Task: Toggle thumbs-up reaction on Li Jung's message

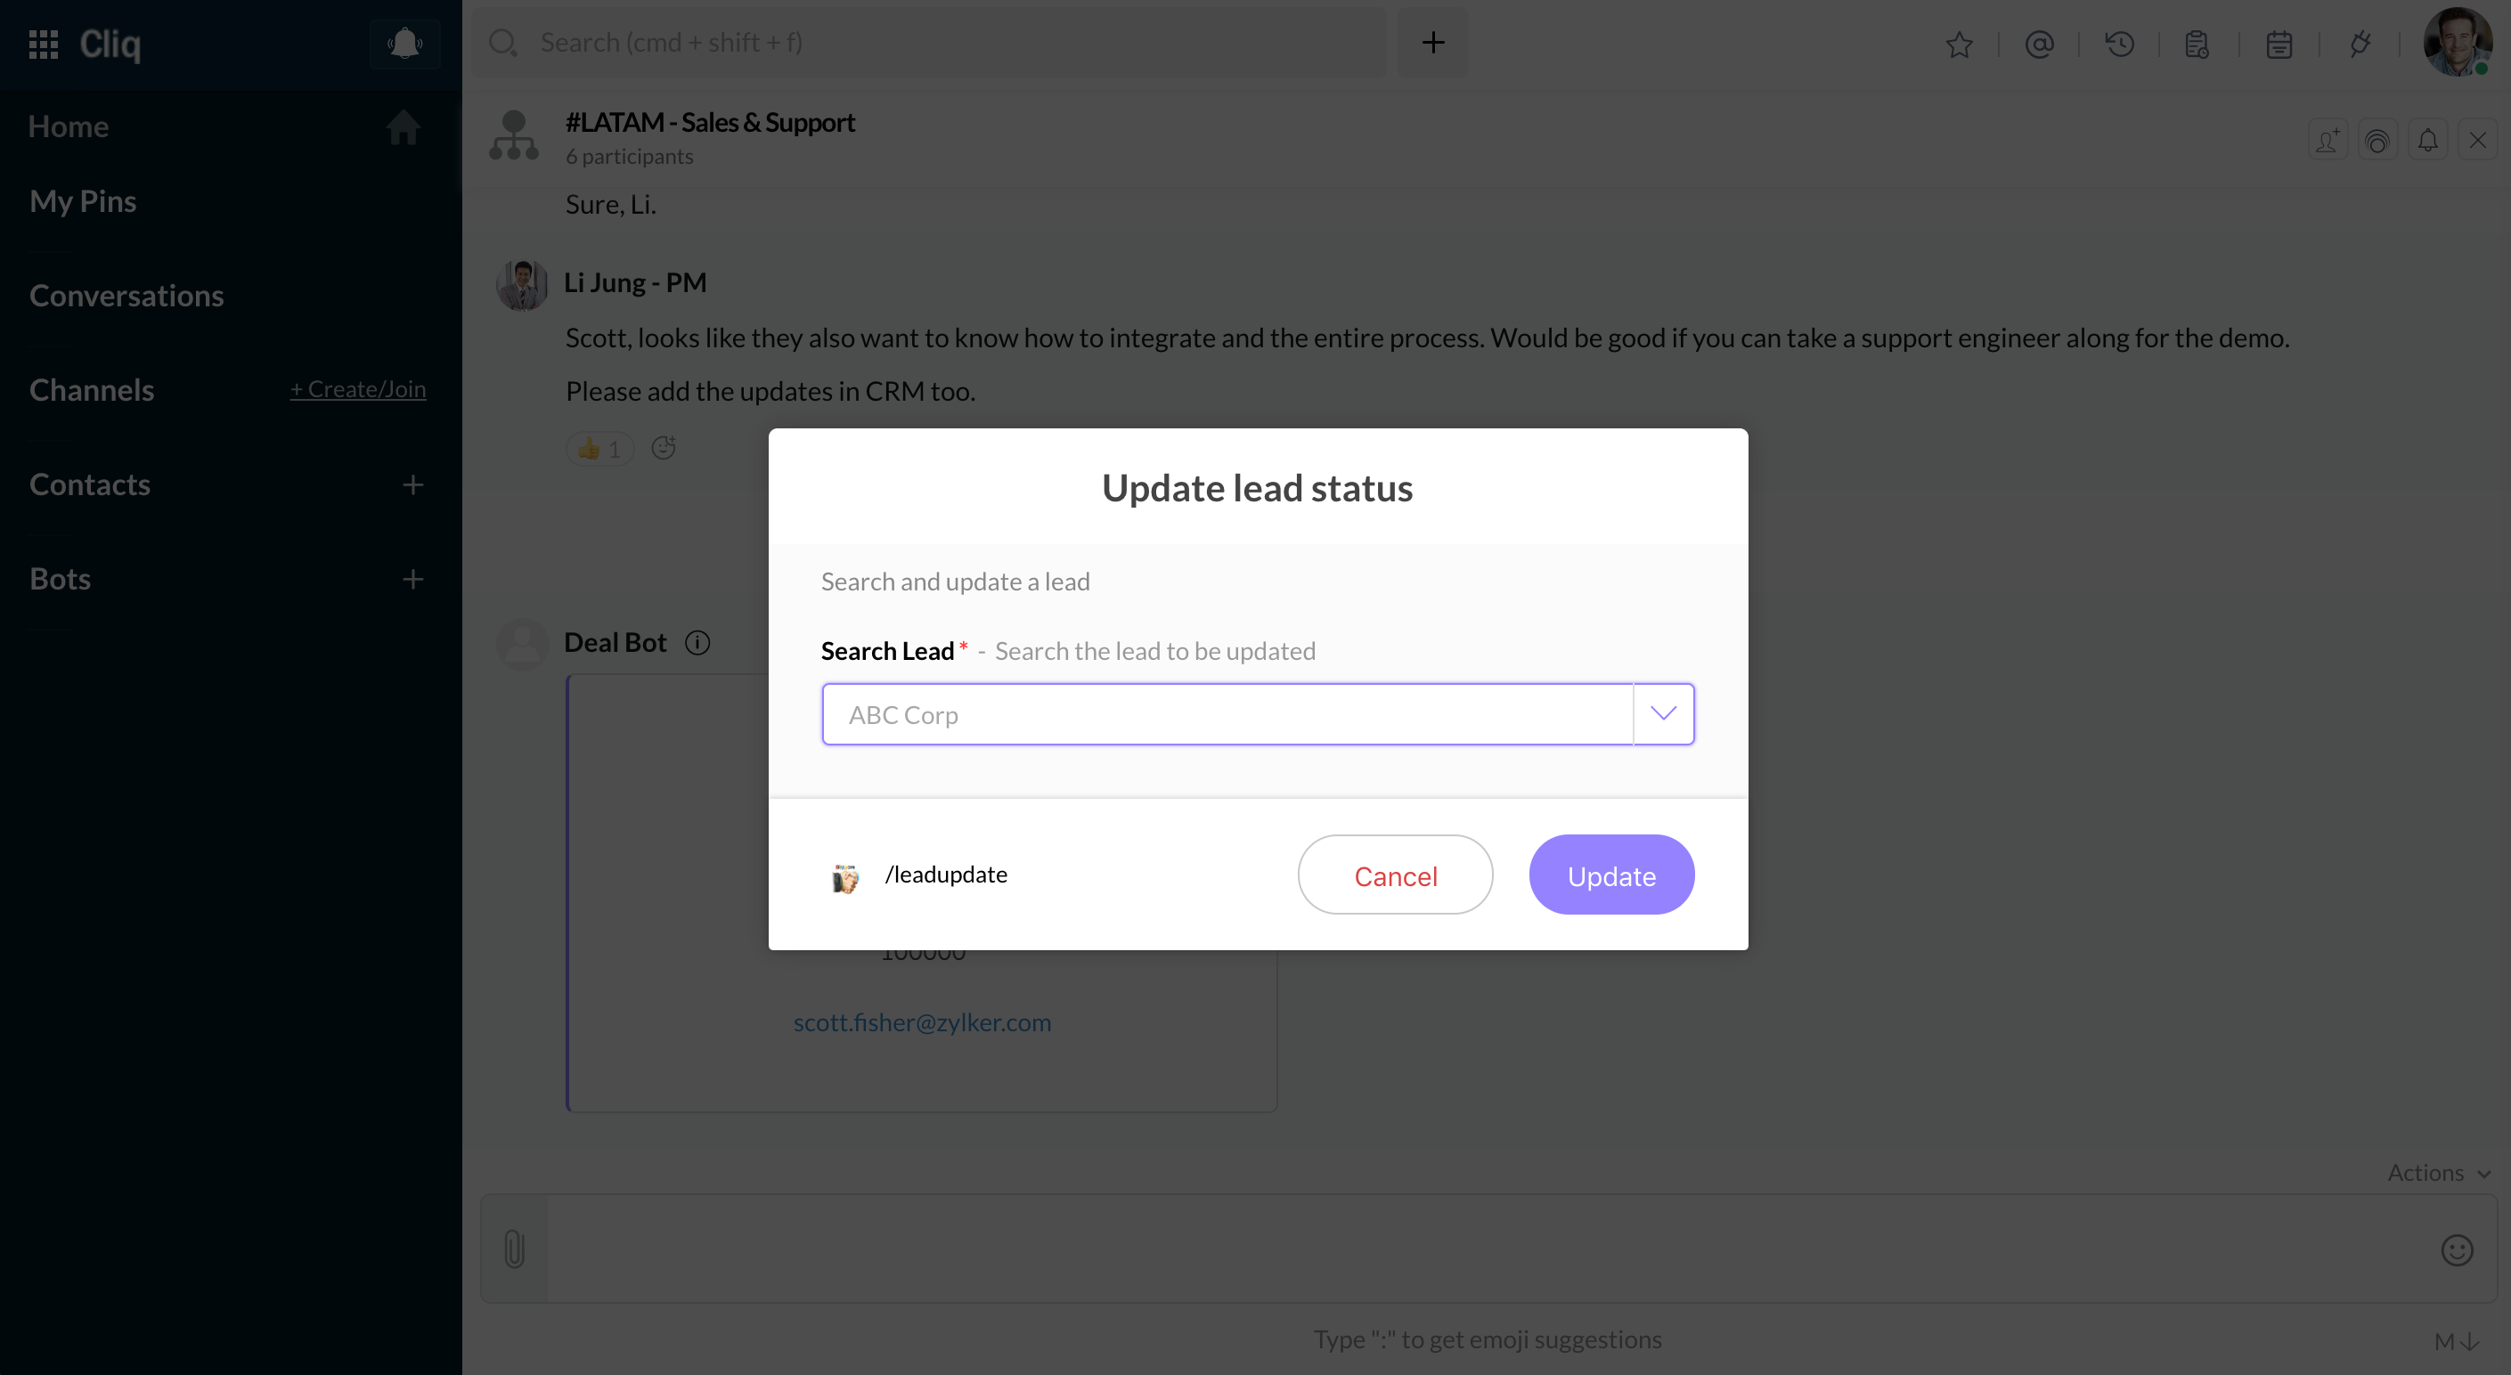Action: click(x=600, y=448)
